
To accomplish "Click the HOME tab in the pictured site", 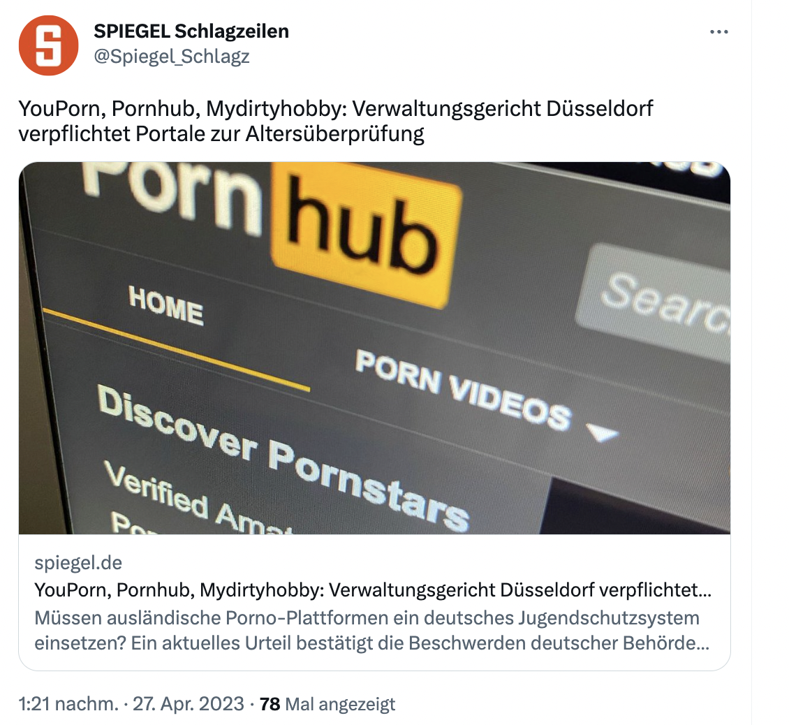I will (x=165, y=305).
